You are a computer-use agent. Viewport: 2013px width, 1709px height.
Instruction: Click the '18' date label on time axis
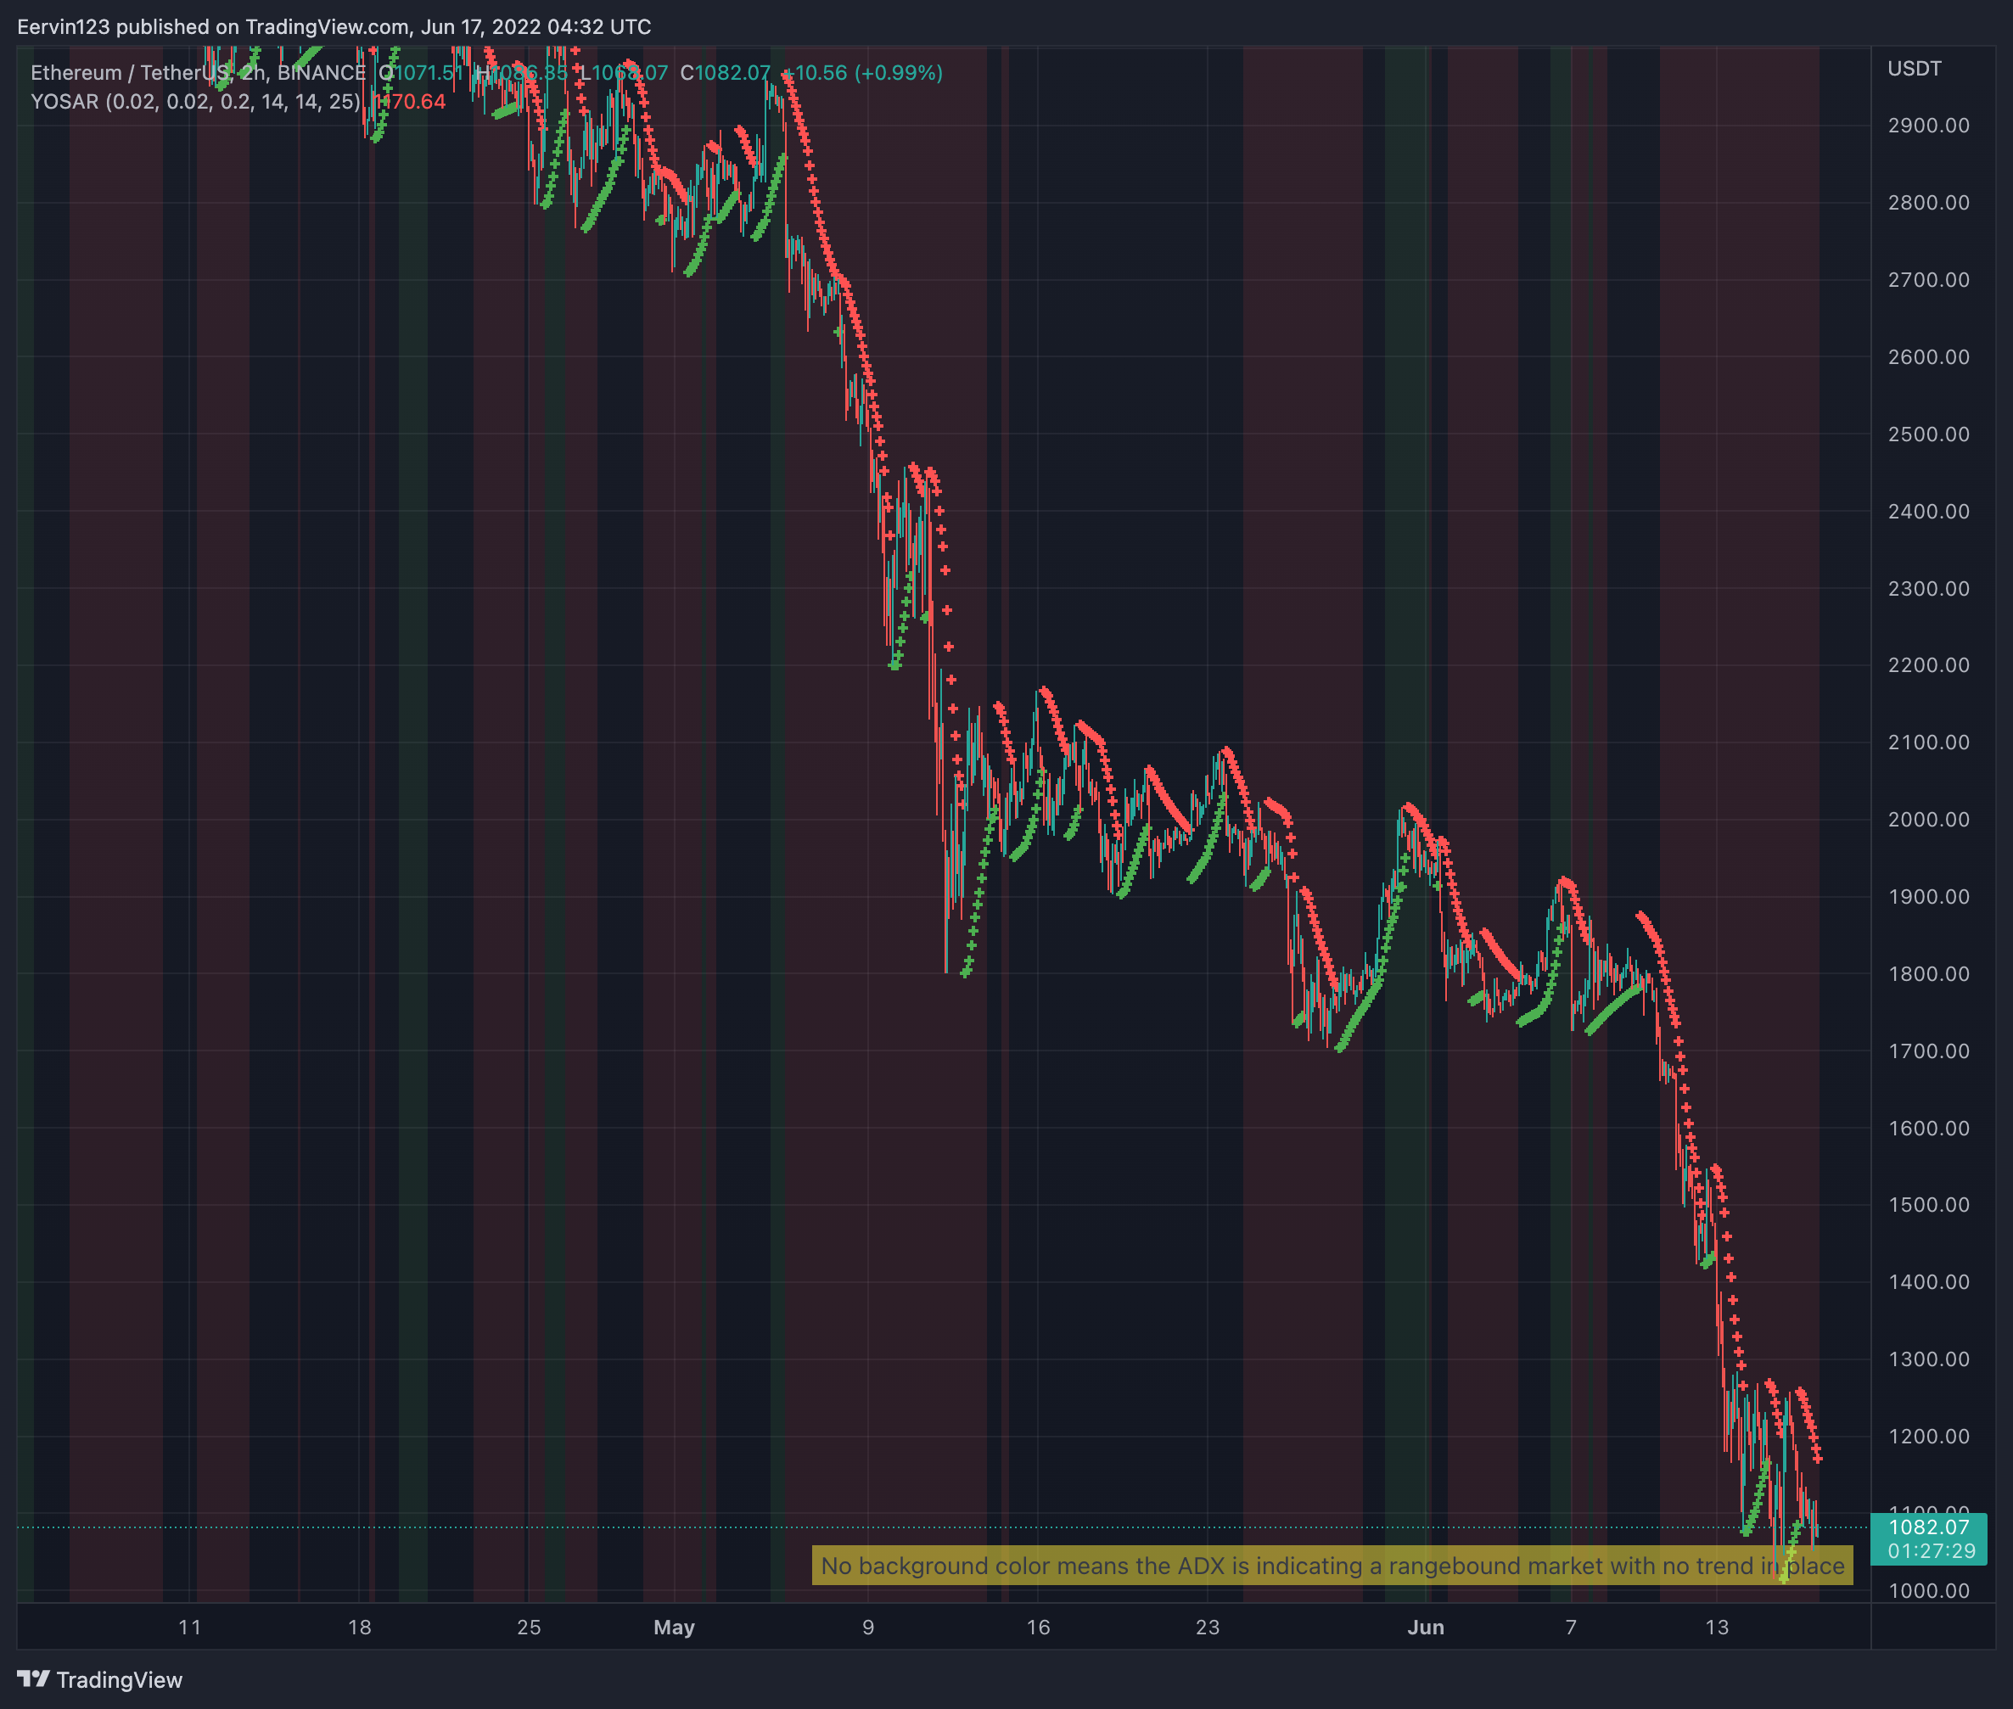[x=359, y=1627]
